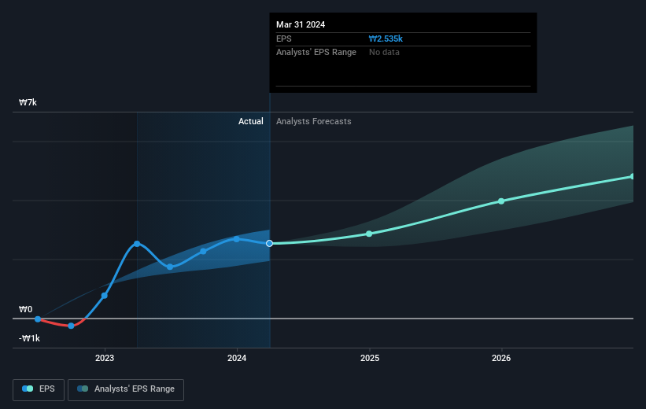Click the EPS row label in tooltip
Image resolution: width=646 pixels, height=409 pixels.
(284, 39)
